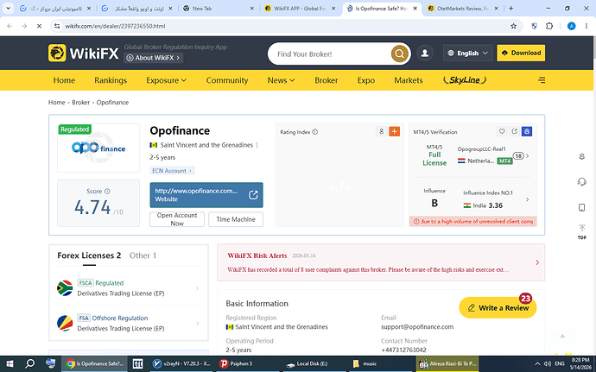This screenshot has height=372, width=596.
Task: Click the blue icon in MT4/5 Verification header
Action: [527, 131]
